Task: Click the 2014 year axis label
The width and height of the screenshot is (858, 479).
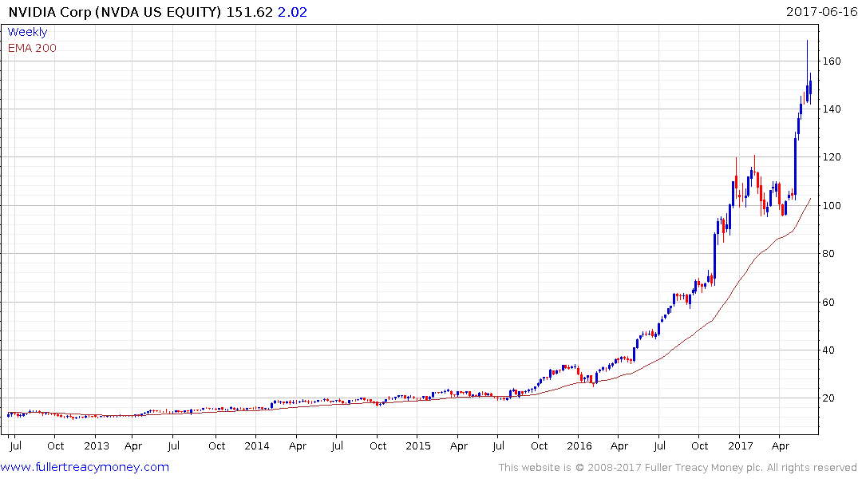Action: 257,445
